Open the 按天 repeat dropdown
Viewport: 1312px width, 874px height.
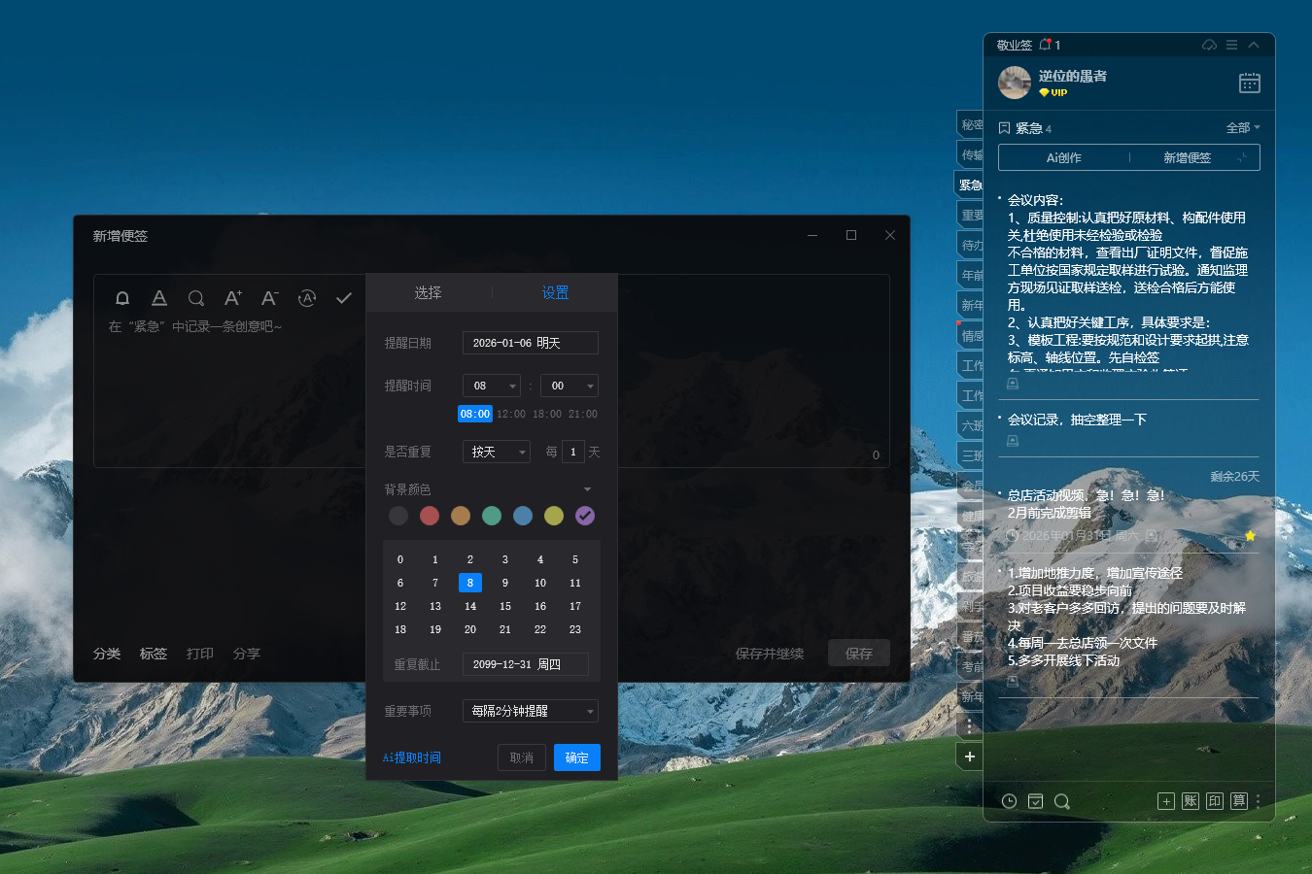(x=496, y=451)
